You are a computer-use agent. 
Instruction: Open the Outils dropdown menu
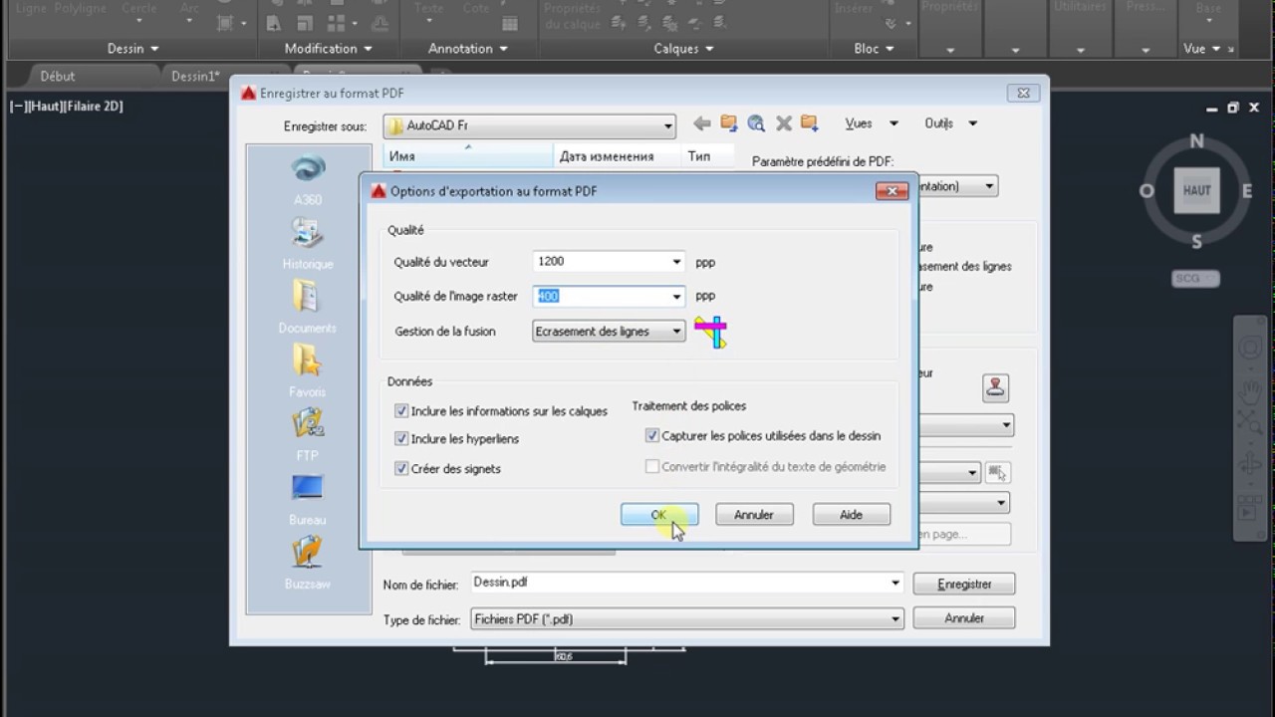[950, 123]
